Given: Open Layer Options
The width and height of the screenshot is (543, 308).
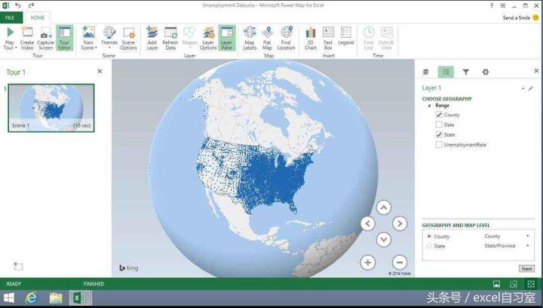Looking at the screenshot, I should pyautogui.click(x=208, y=38).
